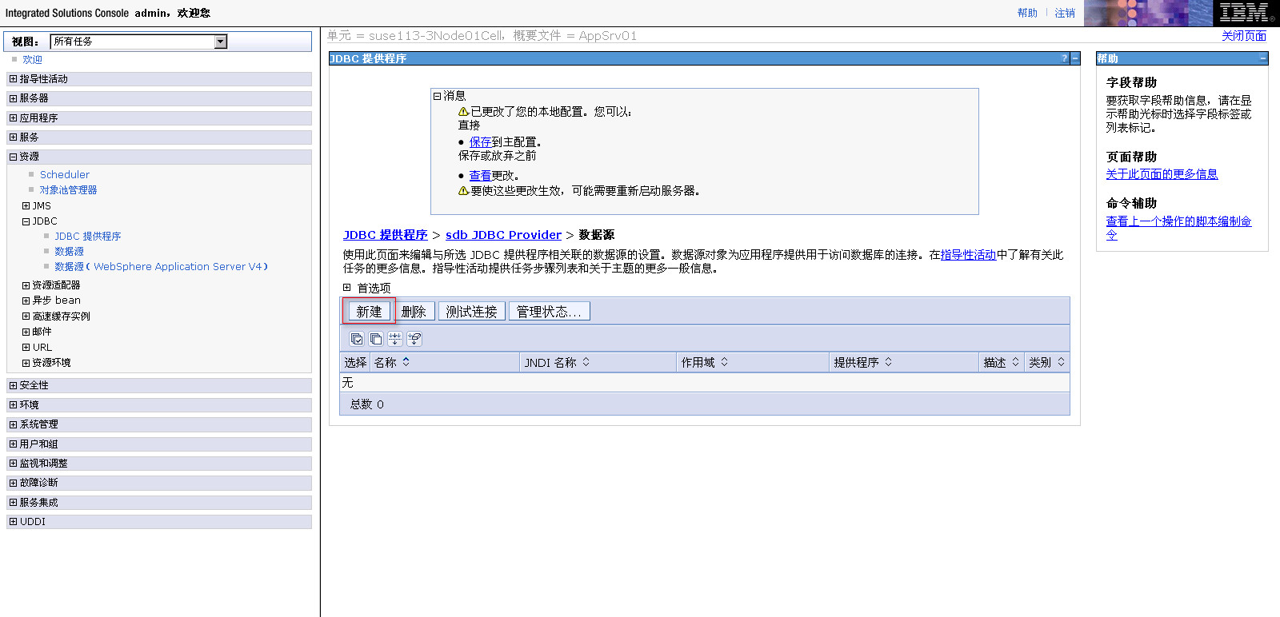Sort table by JNDI 名称 column arrows
Viewport: 1280px width, 617px height.
[586, 362]
